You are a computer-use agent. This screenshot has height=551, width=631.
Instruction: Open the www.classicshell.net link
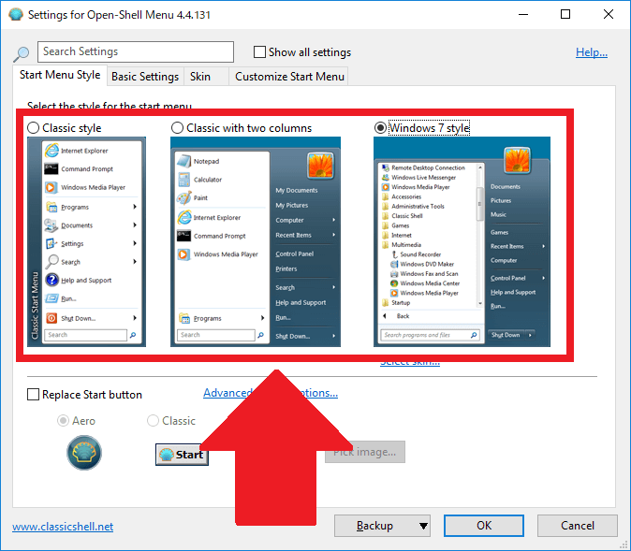tap(63, 527)
